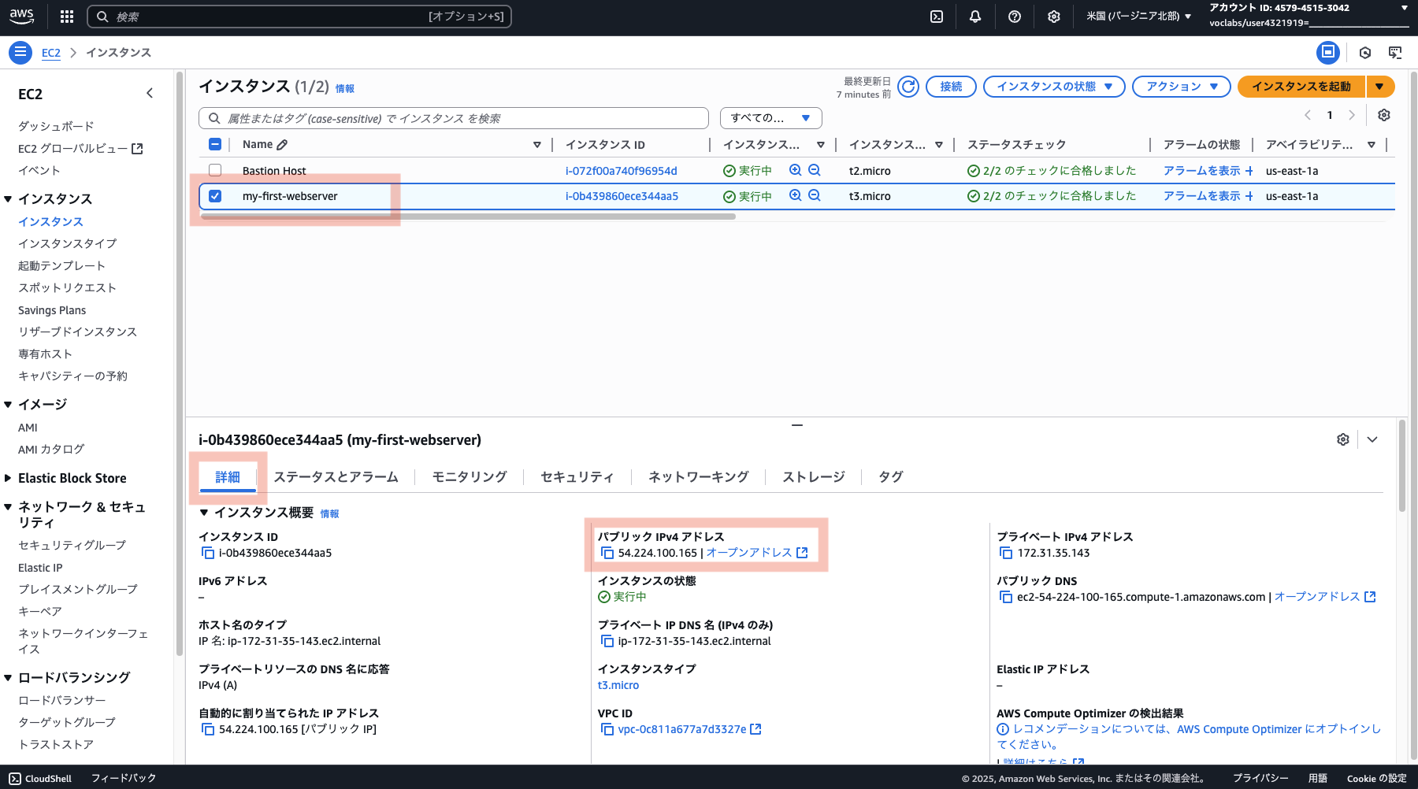Open the AWS services grid menu
The width and height of the screenshot is (1418, 789).
[67, 17]
